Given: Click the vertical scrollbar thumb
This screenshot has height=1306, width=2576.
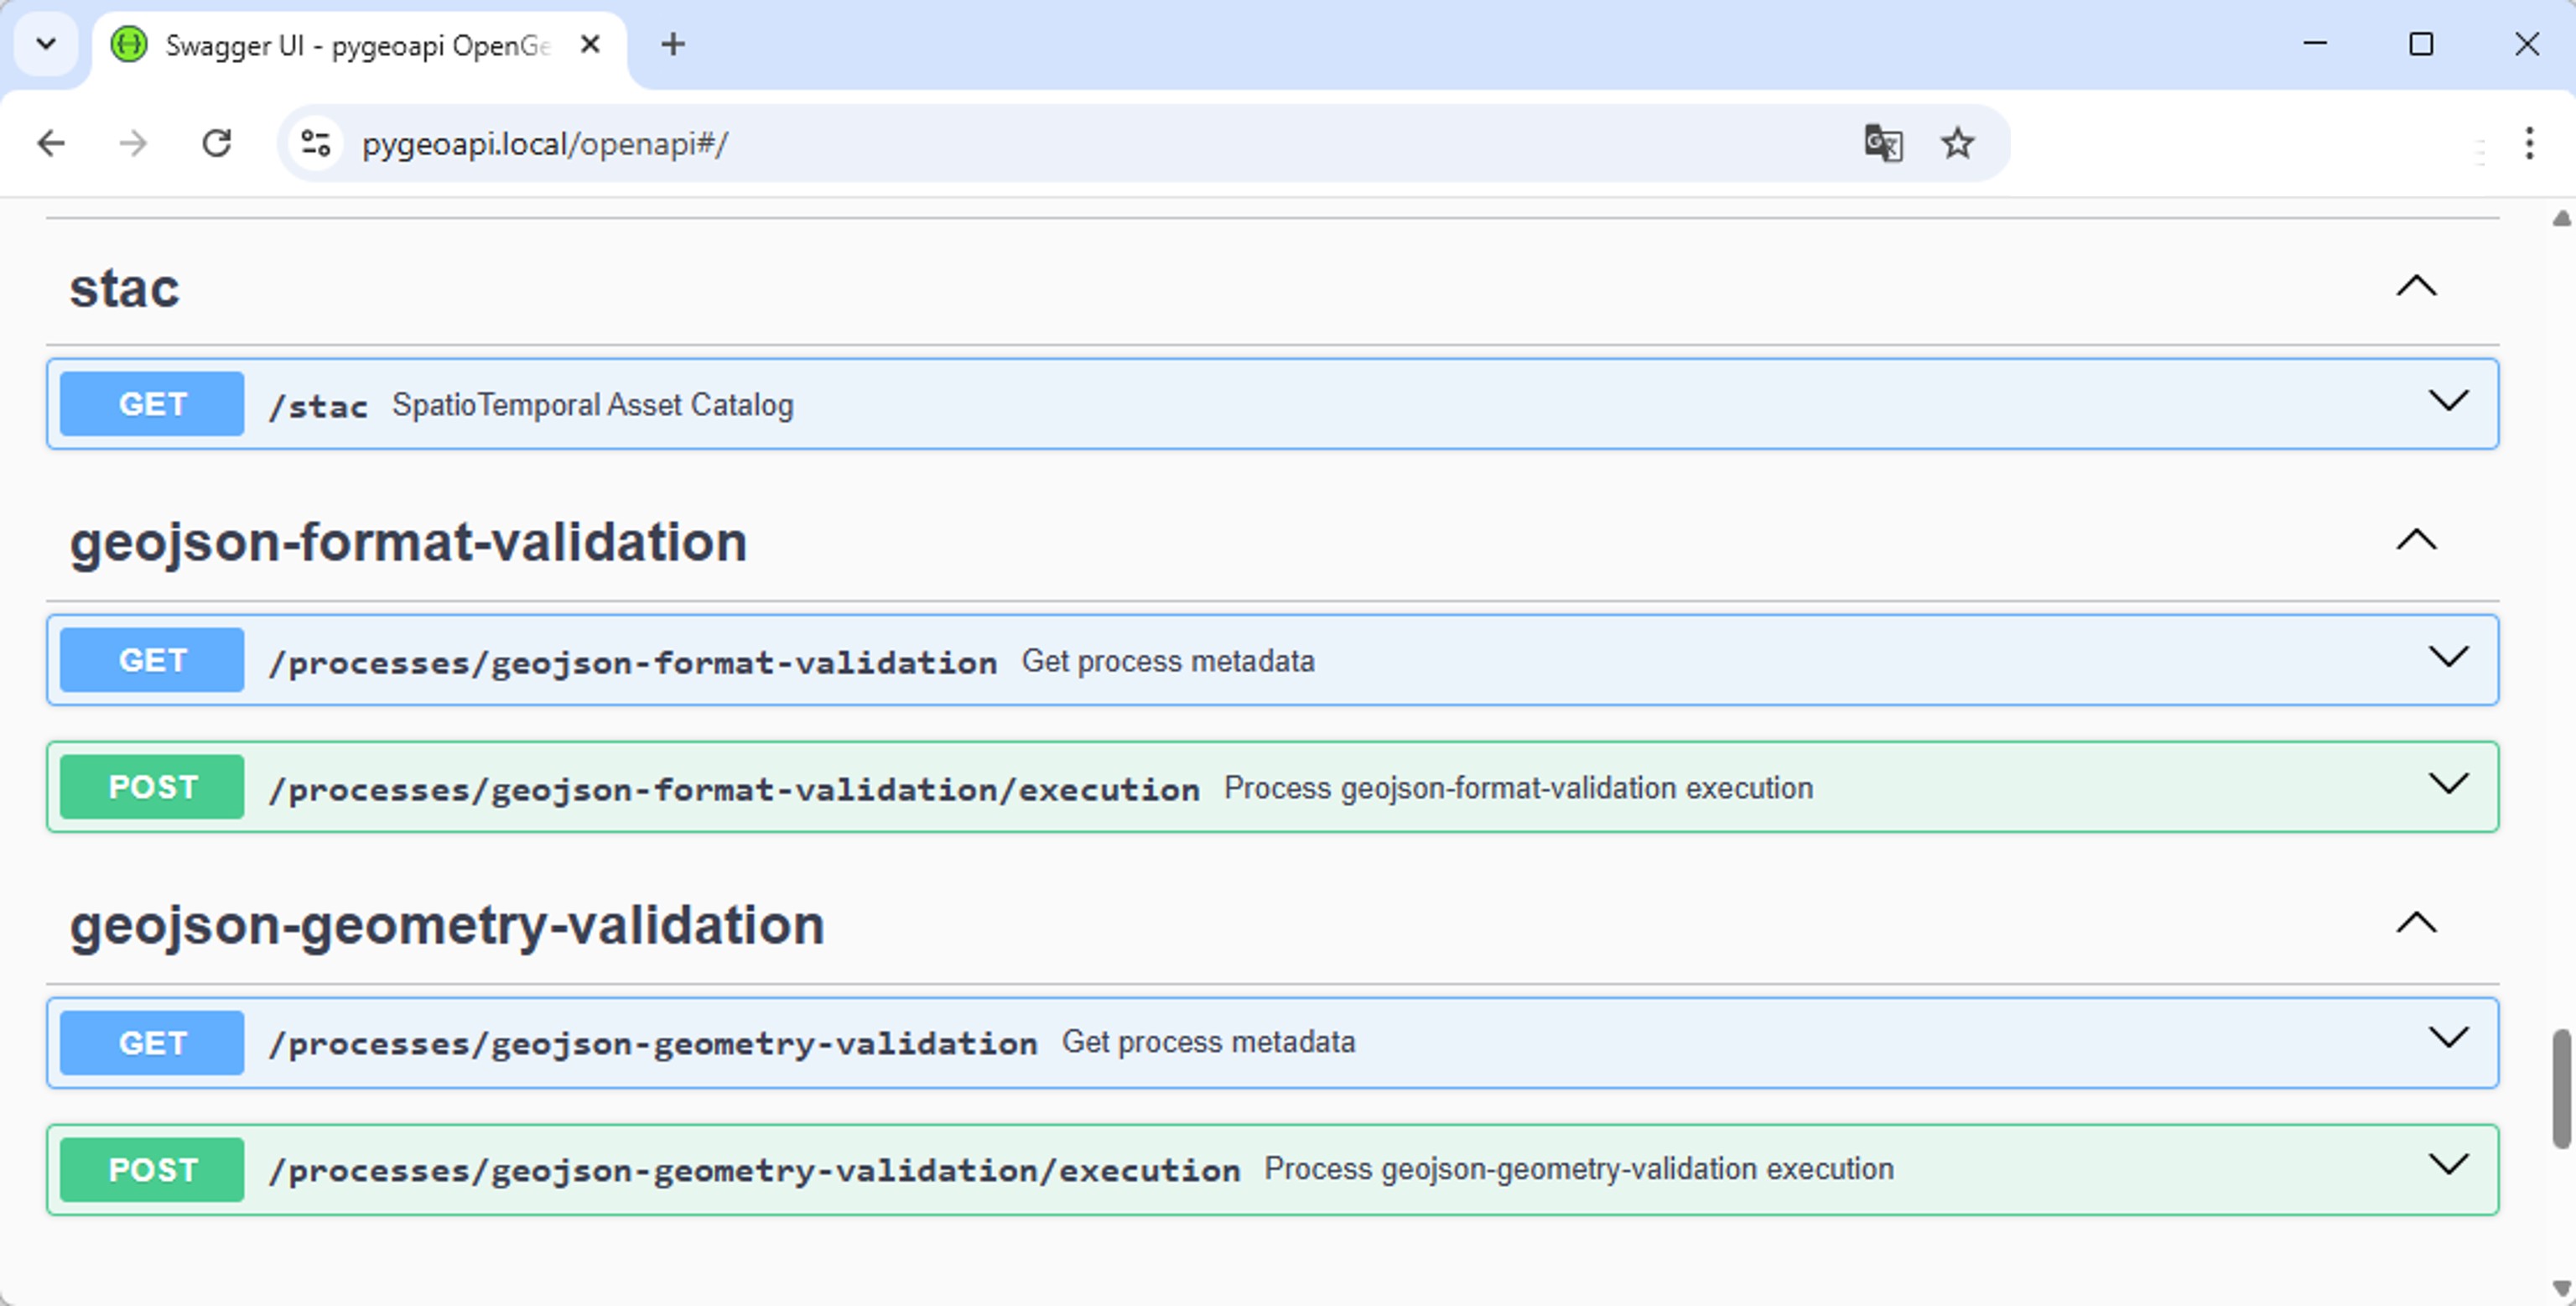Looking at the screenshot, I should (2561, 1088).
